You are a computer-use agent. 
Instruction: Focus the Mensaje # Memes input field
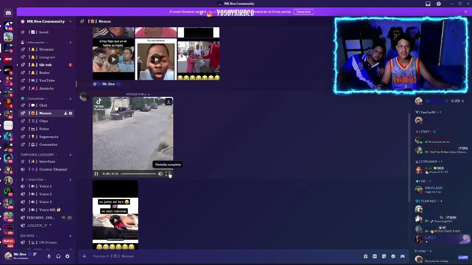coord(225,256)
